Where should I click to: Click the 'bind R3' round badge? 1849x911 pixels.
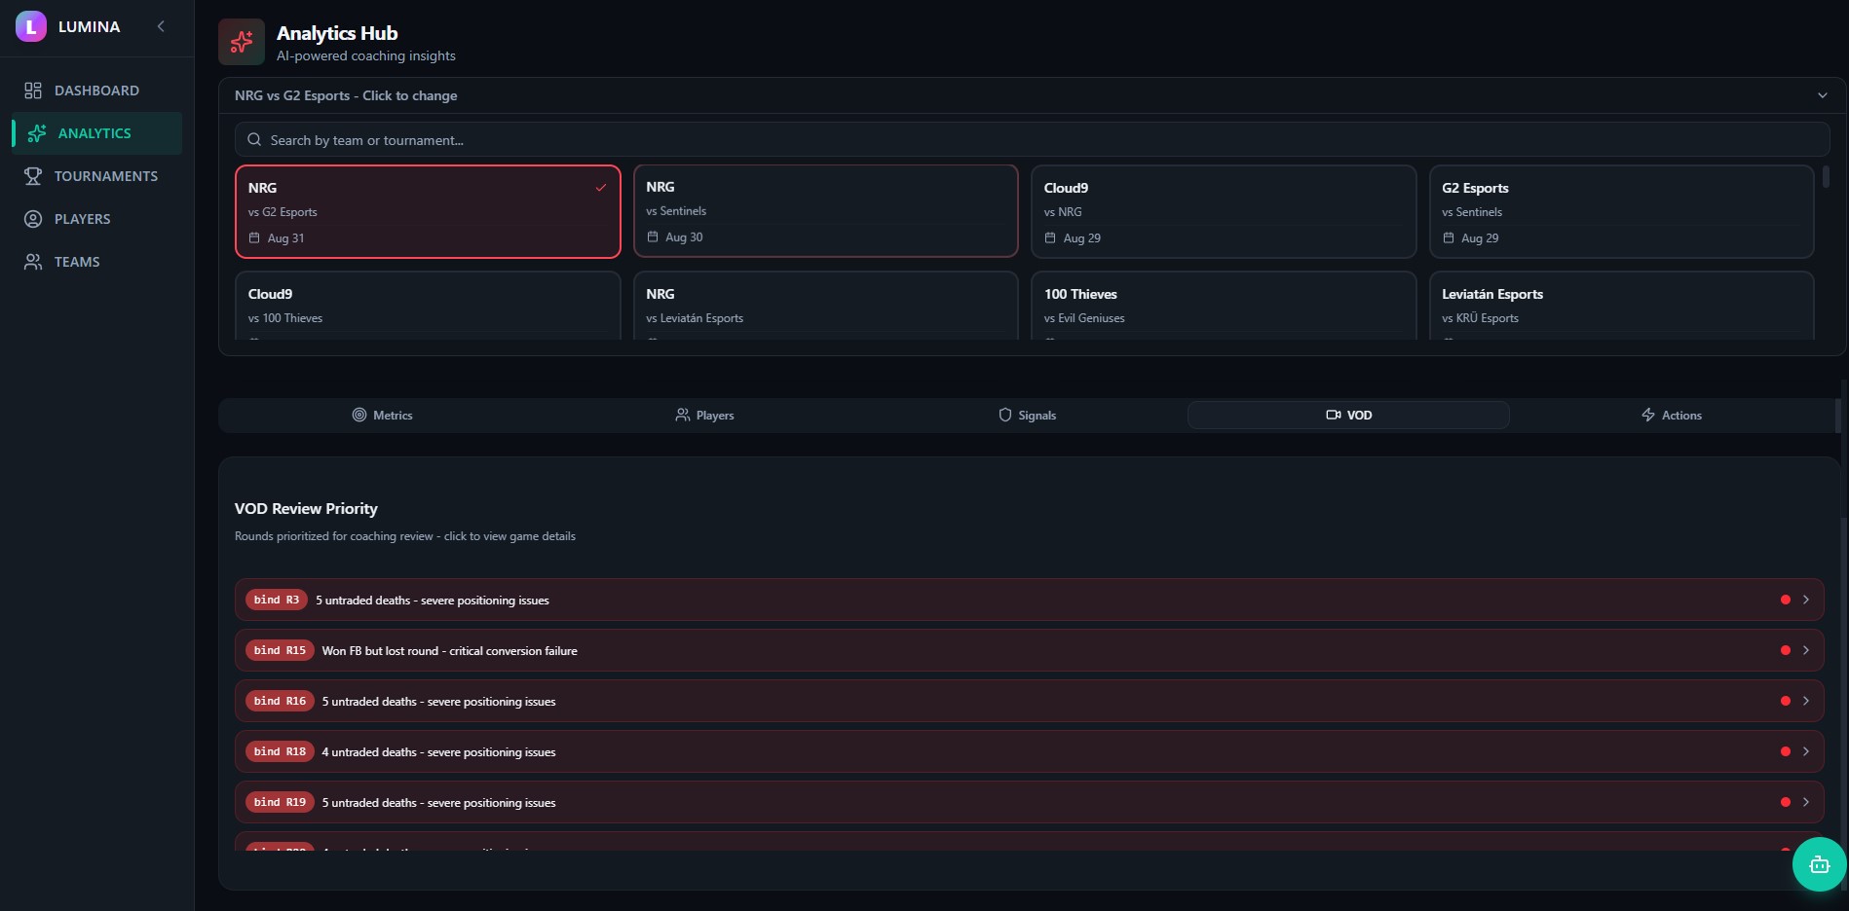pyautogui.click(x=277, y=600)
